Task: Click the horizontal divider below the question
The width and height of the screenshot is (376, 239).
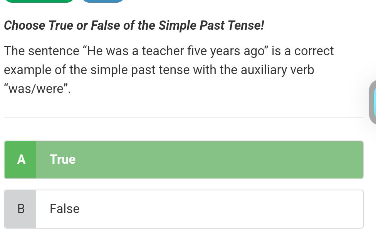Action: [184, 117]
